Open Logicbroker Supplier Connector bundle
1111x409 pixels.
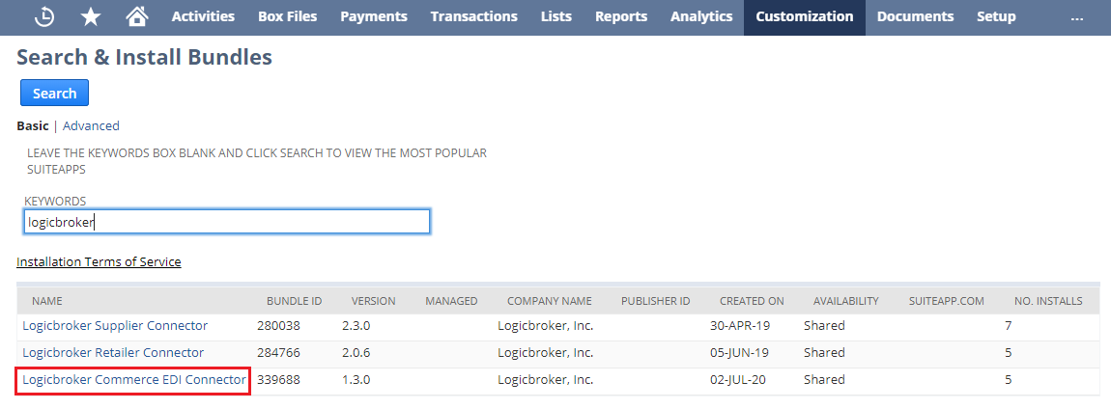tap(115, 326)
